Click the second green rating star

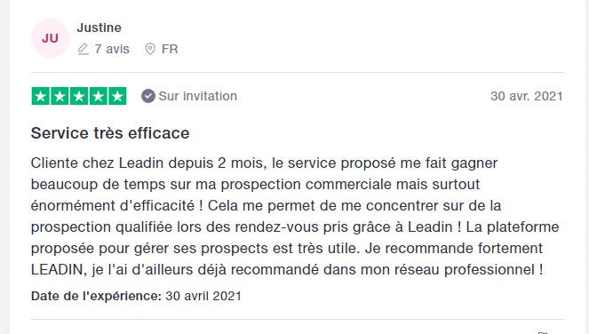point(60,96)
